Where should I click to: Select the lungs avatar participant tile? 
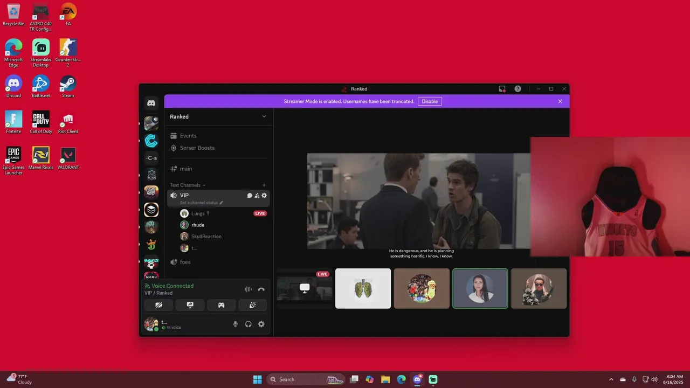click(363, 288)
